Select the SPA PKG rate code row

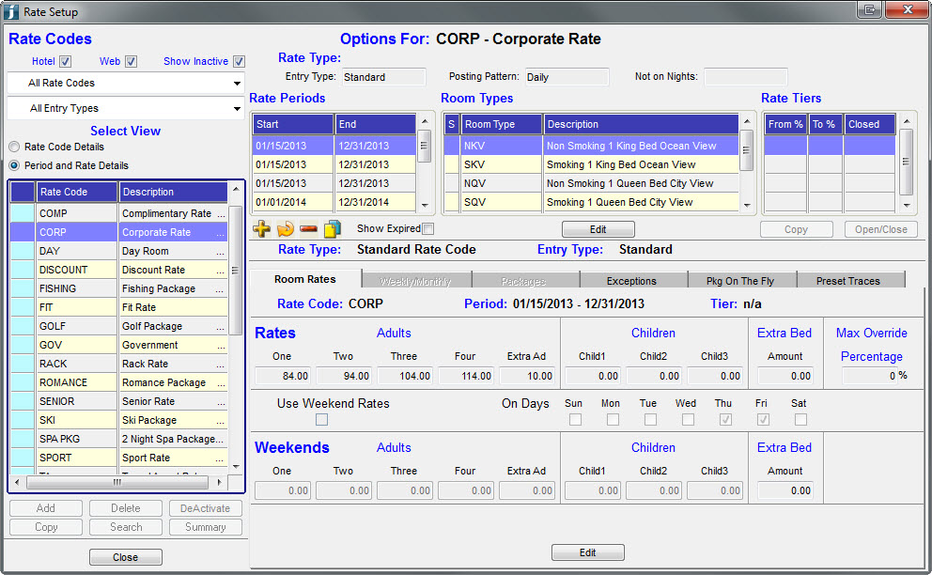pyautogui.click(x=119, y=439)
